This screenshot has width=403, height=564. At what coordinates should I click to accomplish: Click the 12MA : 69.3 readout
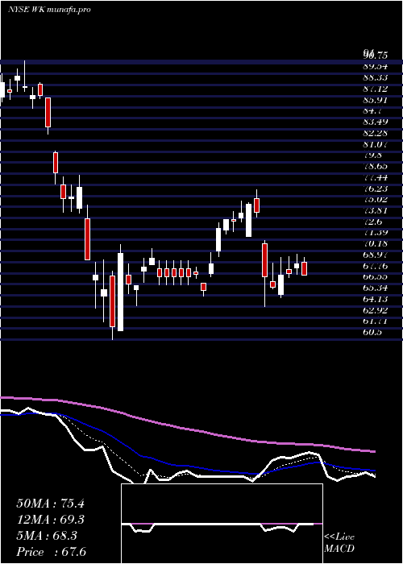pyautogui.click(x=50, y=520)
